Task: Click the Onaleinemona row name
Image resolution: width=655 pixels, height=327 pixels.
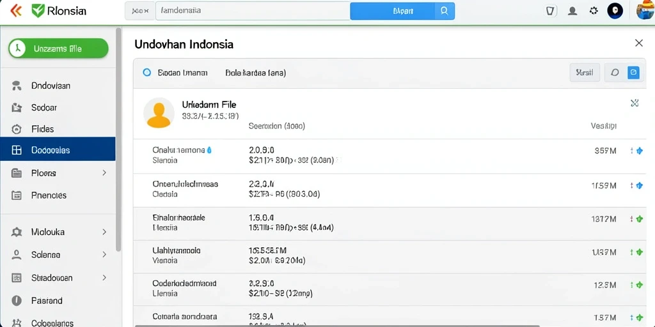Action: coord(179,149)
